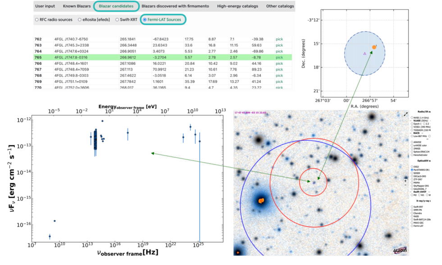Select Fermi-LAT gamma-ray survey layer
Screen dimensions: 442x265
[x=412, y=226]
